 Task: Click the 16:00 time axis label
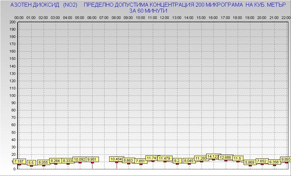tap(213, 17)
